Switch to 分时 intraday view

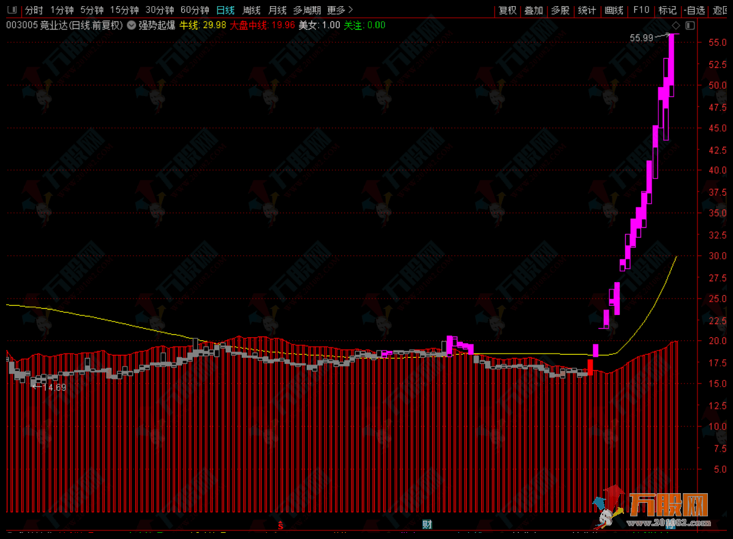(34, 10)
